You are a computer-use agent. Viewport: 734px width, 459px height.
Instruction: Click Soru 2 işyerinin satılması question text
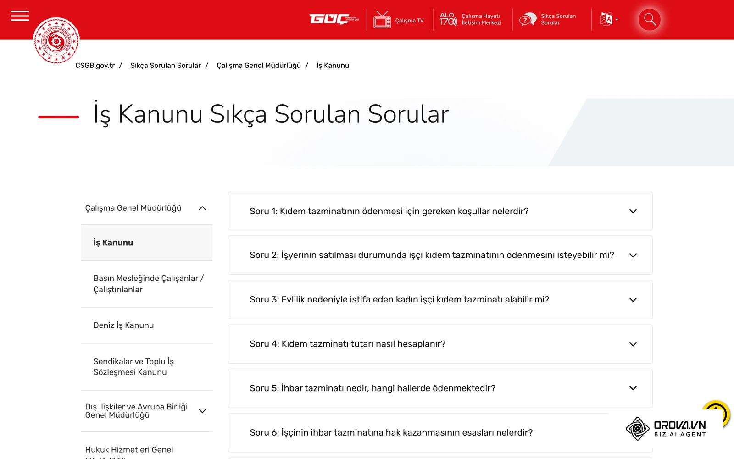[x=432, y=255]
